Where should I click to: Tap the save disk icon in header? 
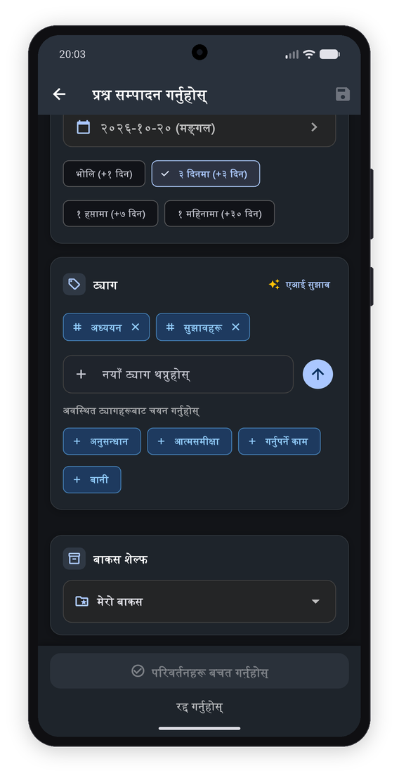point(343,94)
